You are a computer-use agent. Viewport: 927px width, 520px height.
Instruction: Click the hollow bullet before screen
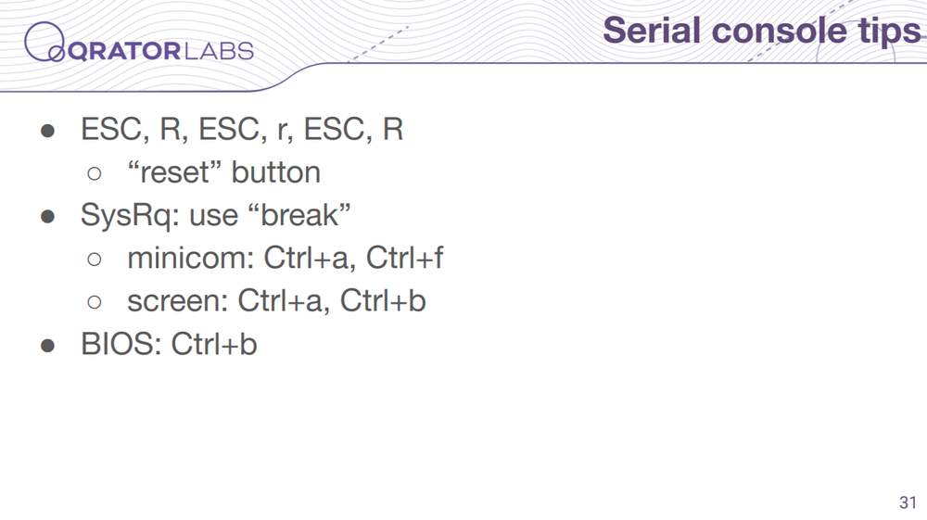94,302
